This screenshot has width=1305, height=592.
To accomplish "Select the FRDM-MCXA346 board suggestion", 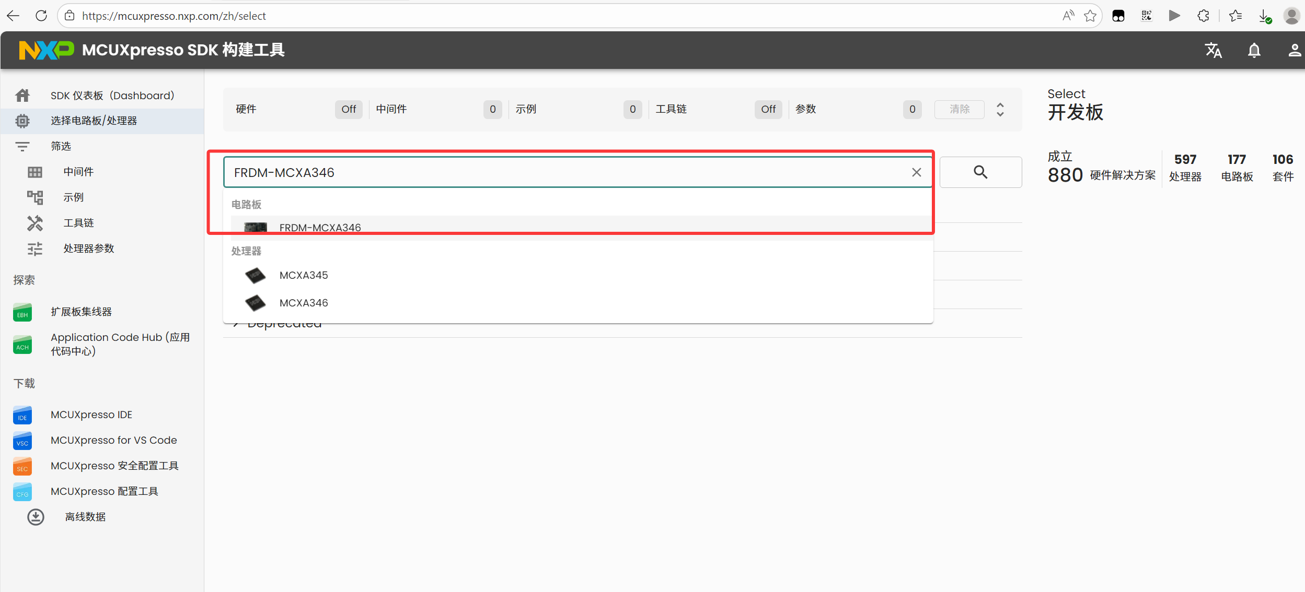I will coord(581,228).
